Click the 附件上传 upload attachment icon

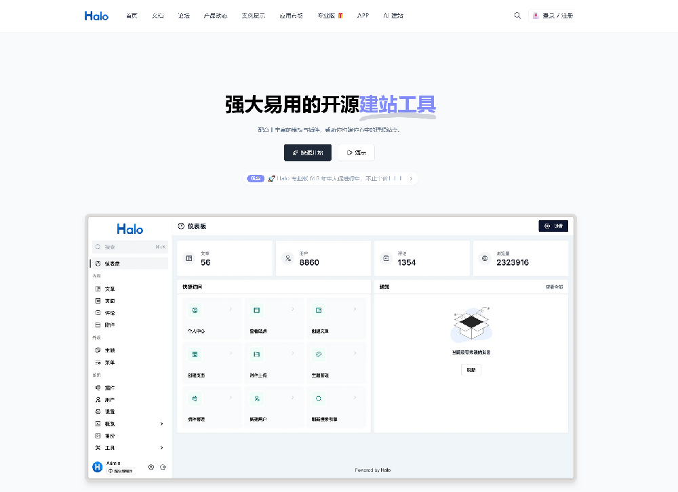256,354
